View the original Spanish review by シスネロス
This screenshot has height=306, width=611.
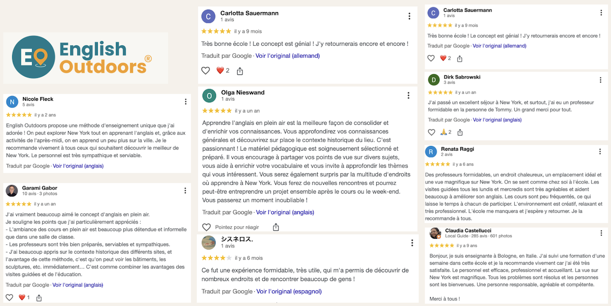[x=289, y=291]
